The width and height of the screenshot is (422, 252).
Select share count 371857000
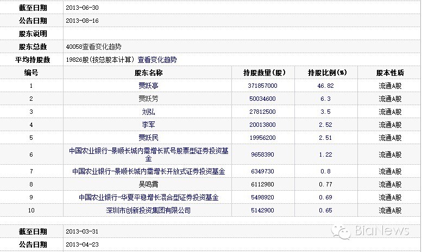pyautogui.click(x=262, y=86)
